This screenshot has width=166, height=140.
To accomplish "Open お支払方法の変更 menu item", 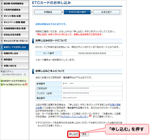I will coord(14,35).
